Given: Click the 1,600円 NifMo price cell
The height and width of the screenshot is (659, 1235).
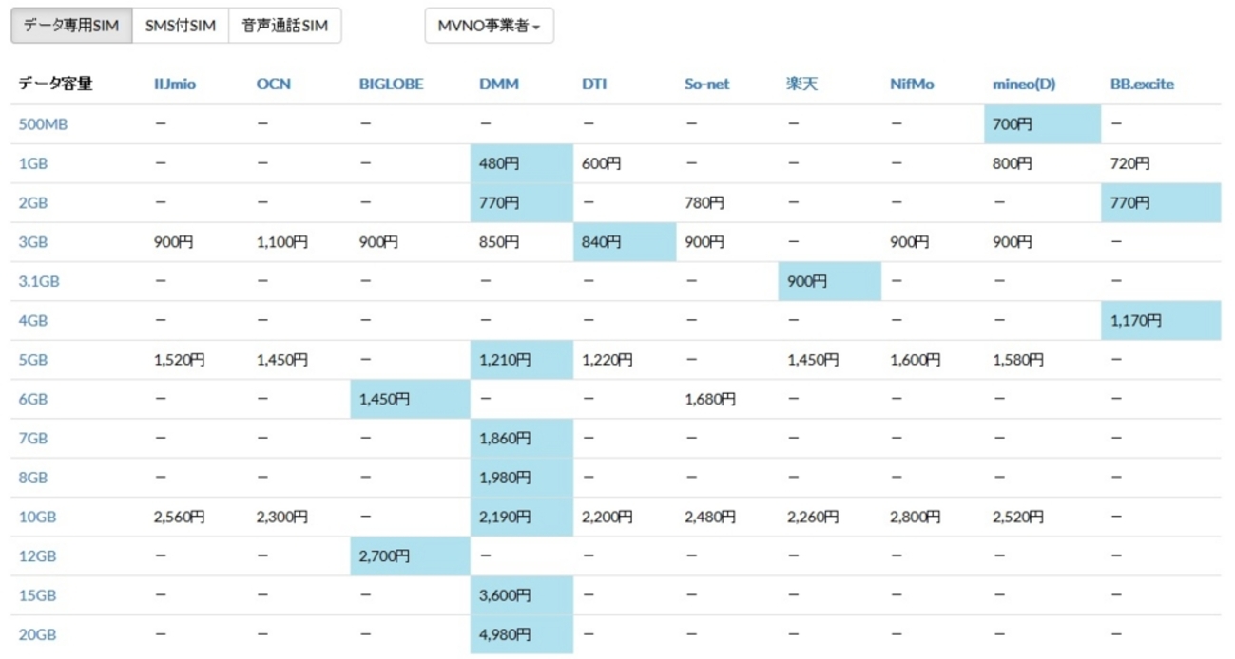Looking at the screenshot, I should [933, 360].
